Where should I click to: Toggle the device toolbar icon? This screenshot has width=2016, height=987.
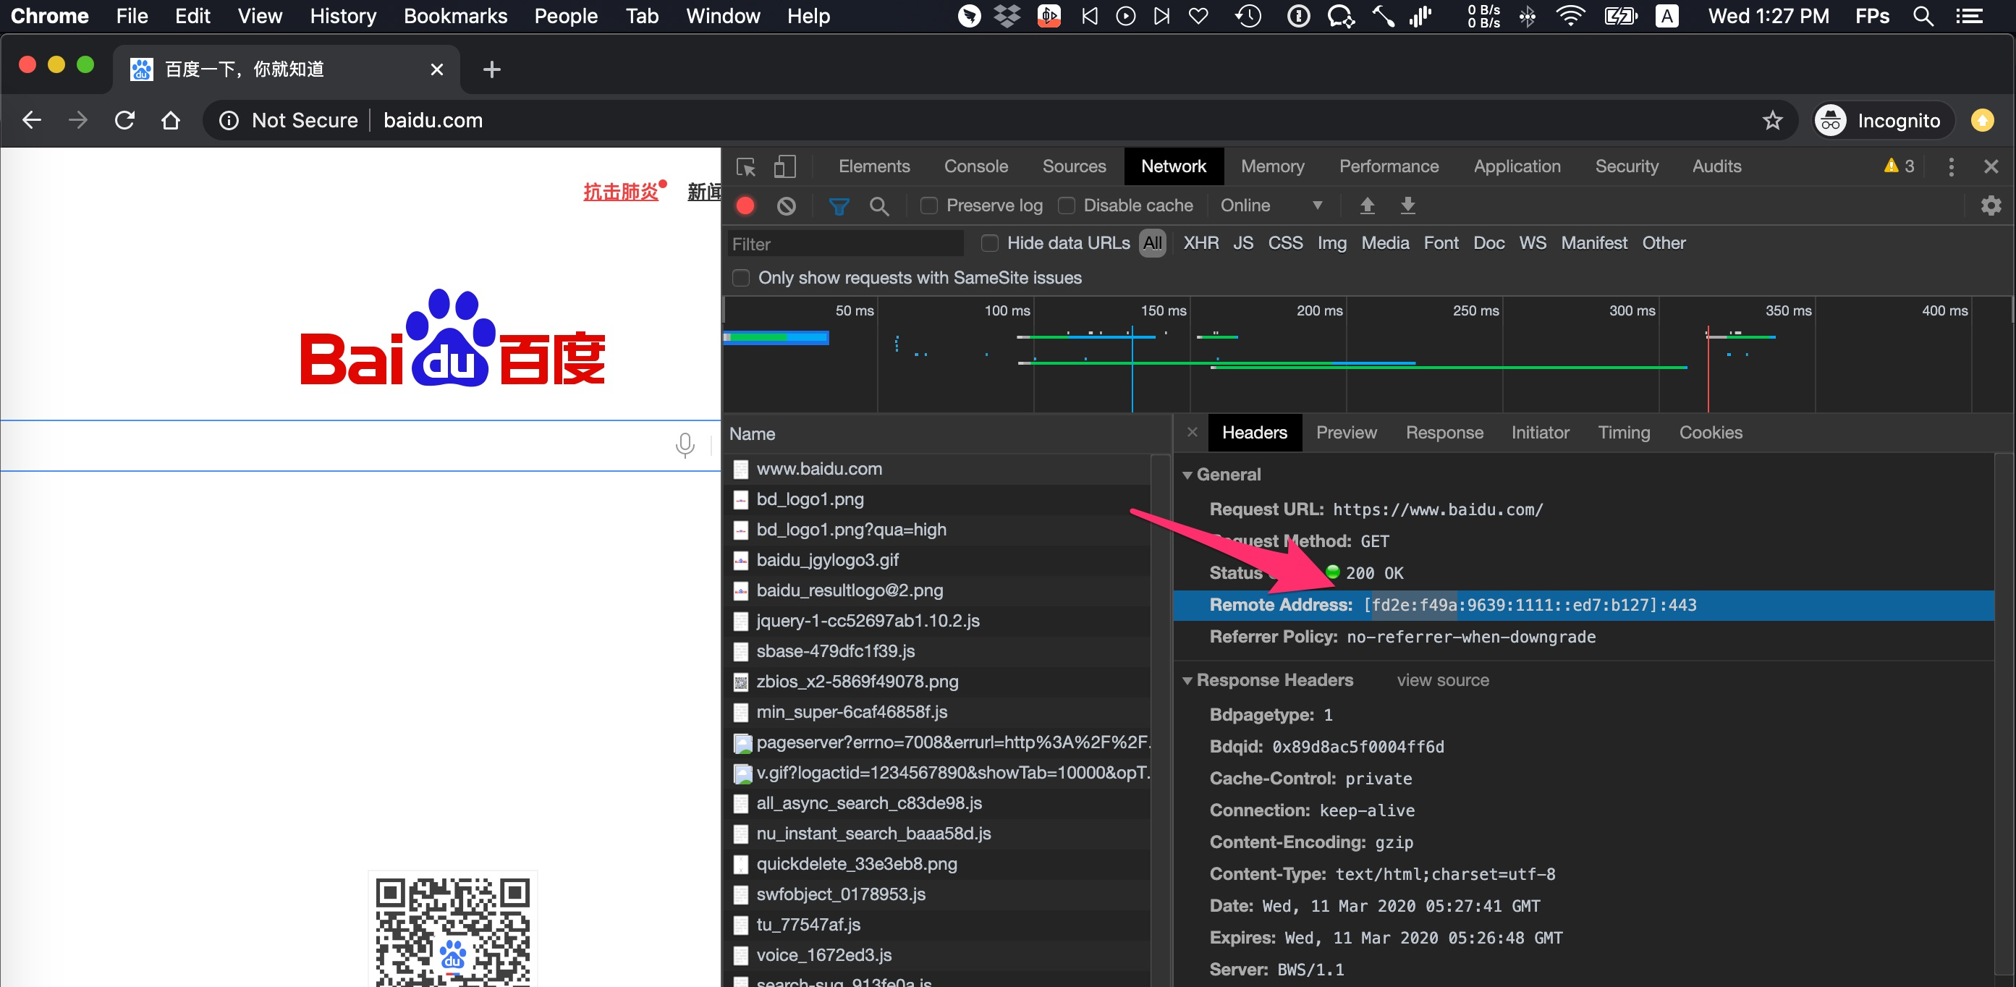[x=784, y=166]
